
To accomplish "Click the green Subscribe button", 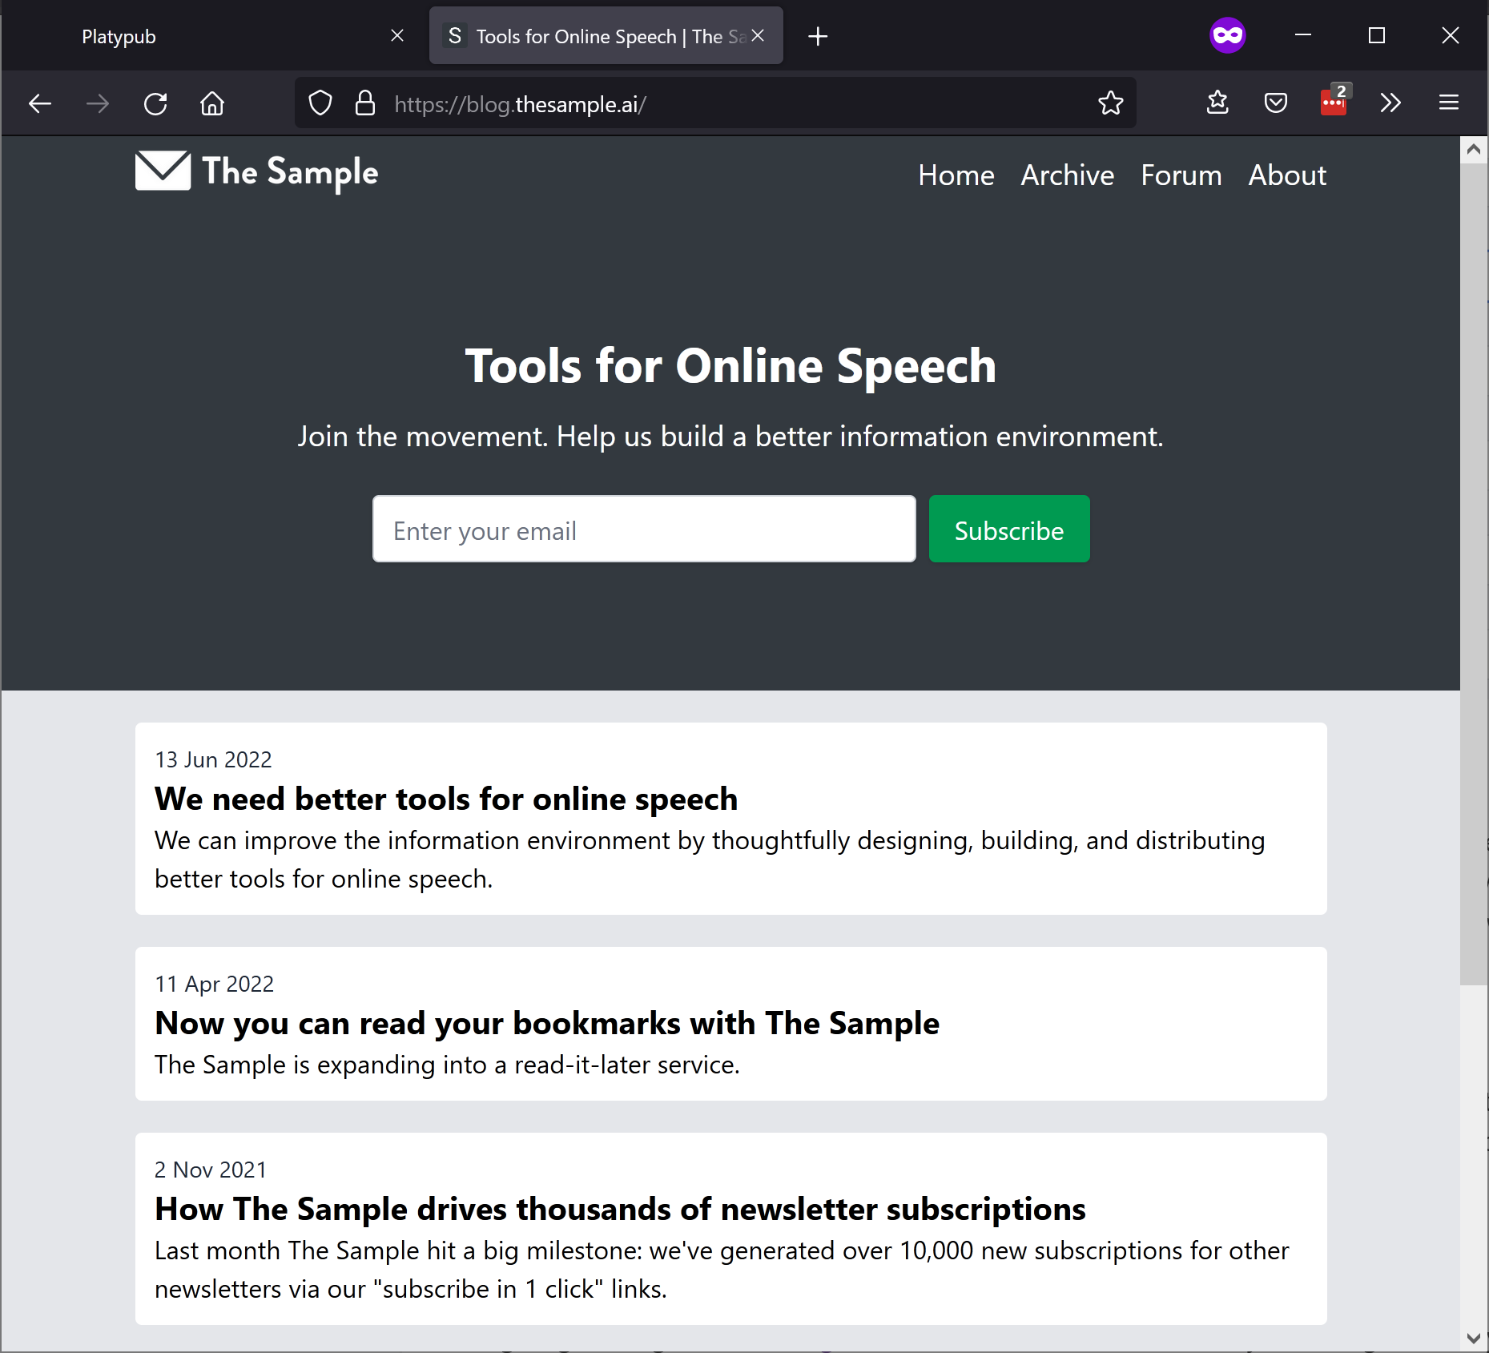I will (1009, 529).
